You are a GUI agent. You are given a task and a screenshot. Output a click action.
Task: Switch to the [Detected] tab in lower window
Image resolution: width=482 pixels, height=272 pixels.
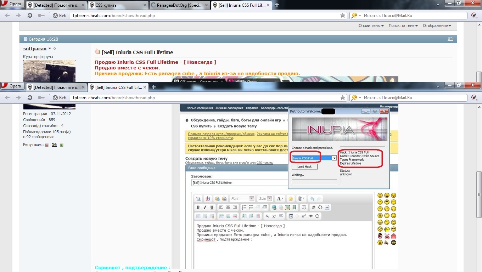pos(56,87)
